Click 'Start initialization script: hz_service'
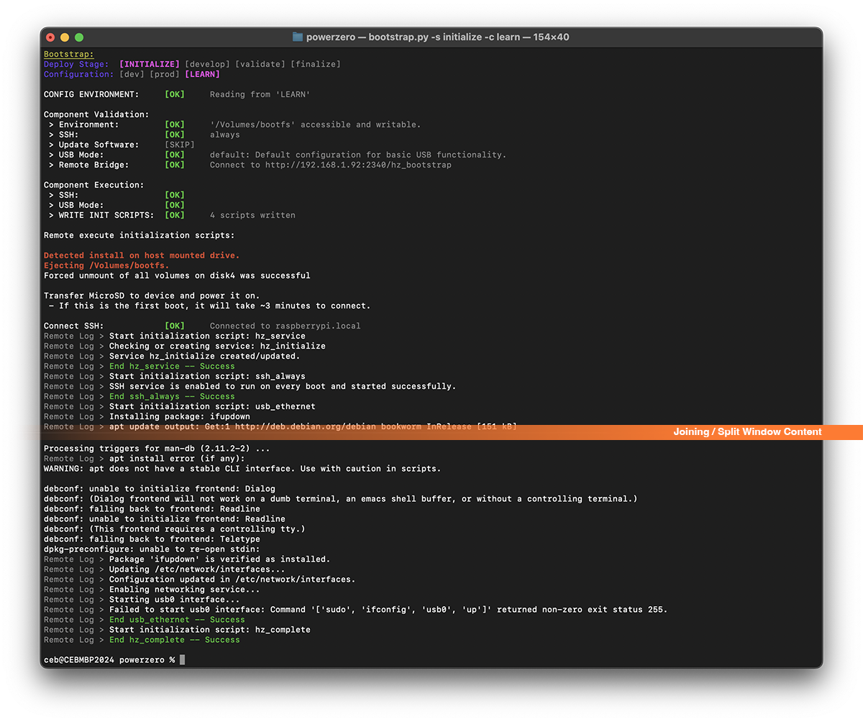863x719 pixels. (207, 336)
